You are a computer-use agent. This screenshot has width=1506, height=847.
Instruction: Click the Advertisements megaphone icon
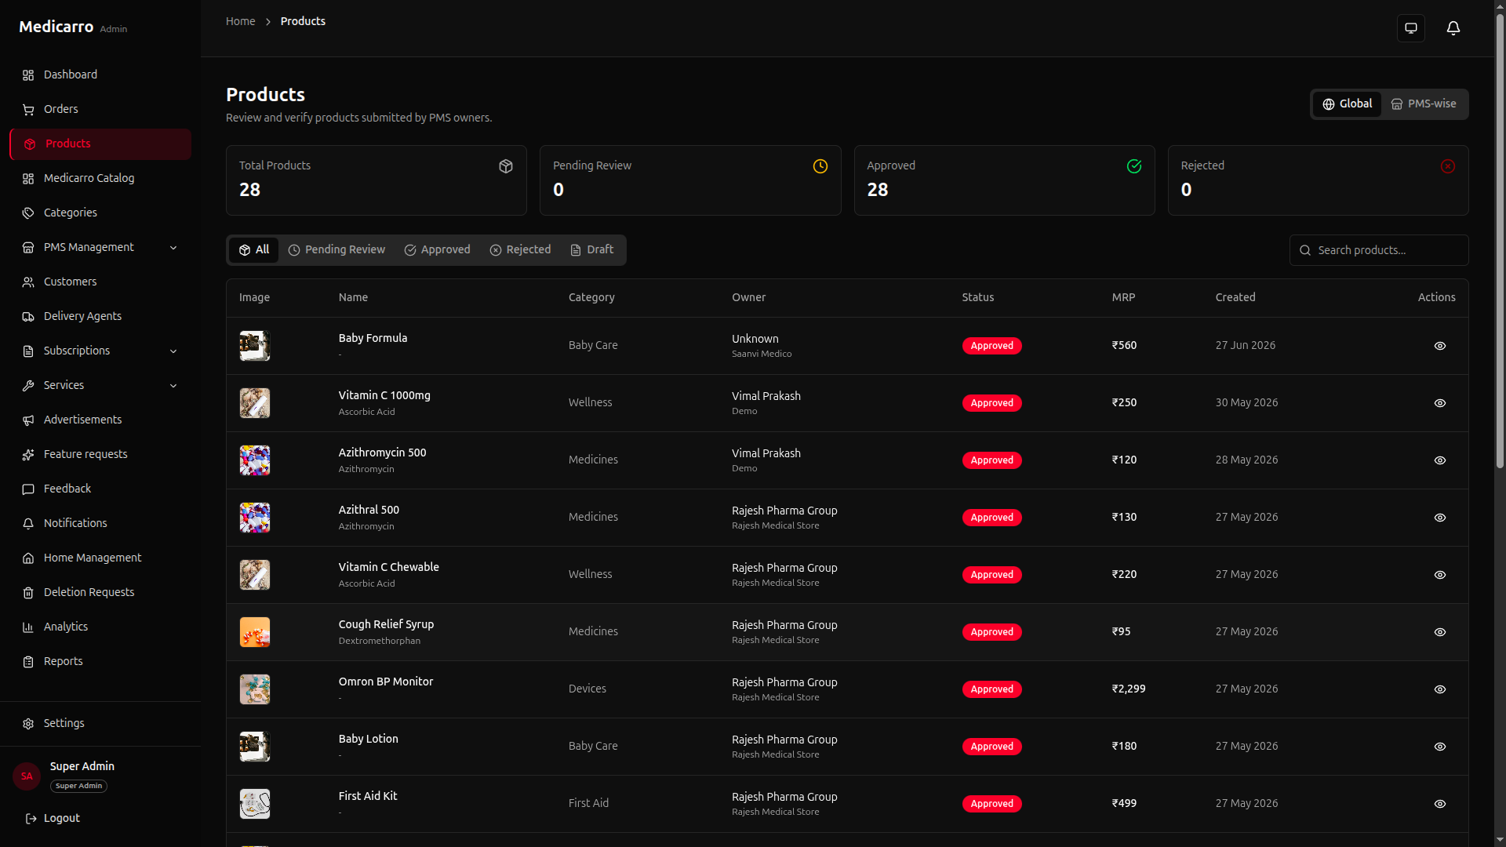[x=28, y=420]
